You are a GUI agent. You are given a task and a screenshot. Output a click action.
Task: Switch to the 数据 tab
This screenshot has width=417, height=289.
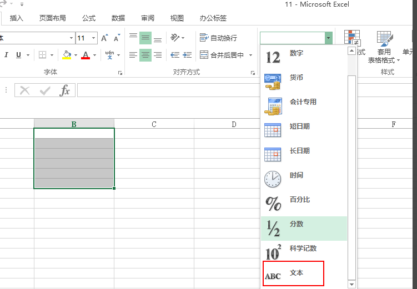tap(118, 18)
